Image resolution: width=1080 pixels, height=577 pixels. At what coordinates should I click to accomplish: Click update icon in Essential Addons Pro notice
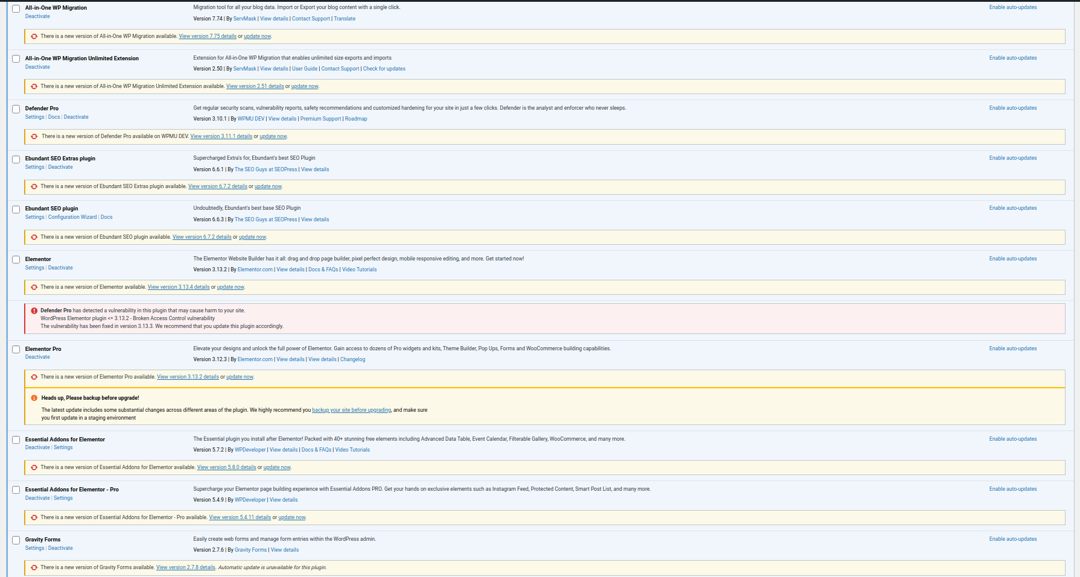[x=34, y=517]
